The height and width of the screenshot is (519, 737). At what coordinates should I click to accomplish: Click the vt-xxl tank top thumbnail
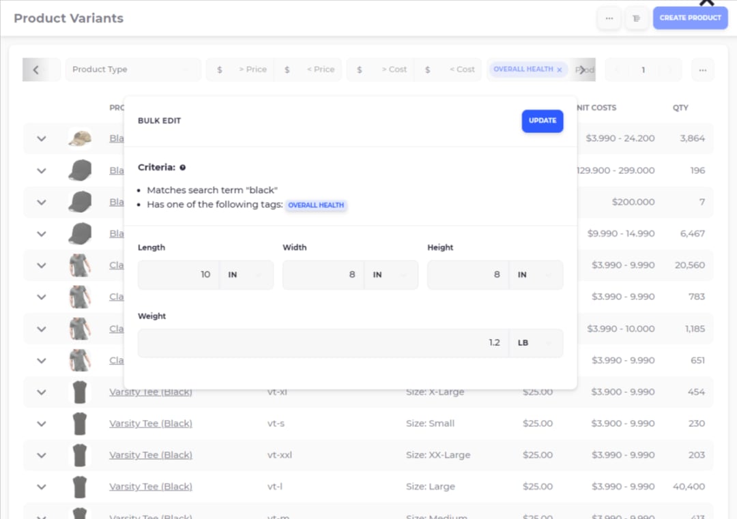80,455
